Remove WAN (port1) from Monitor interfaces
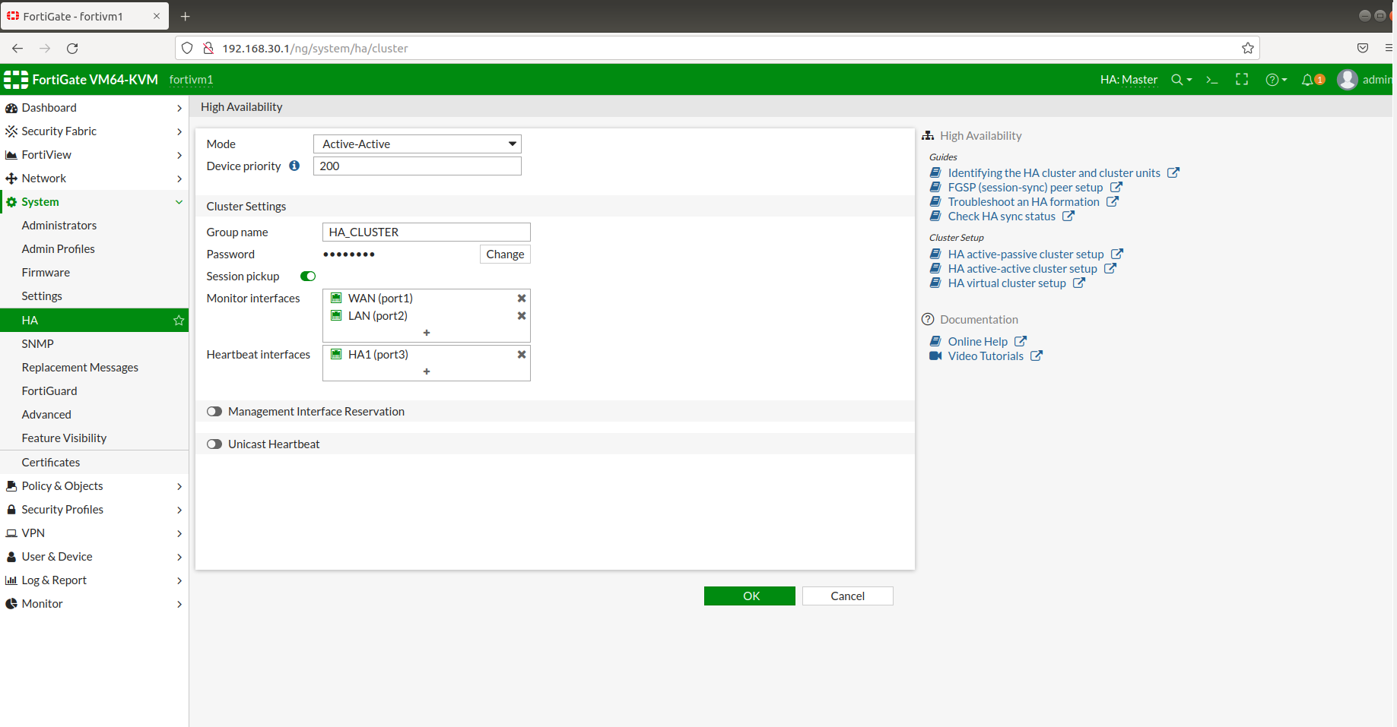The image size is (1397, 727). [521, 298]
